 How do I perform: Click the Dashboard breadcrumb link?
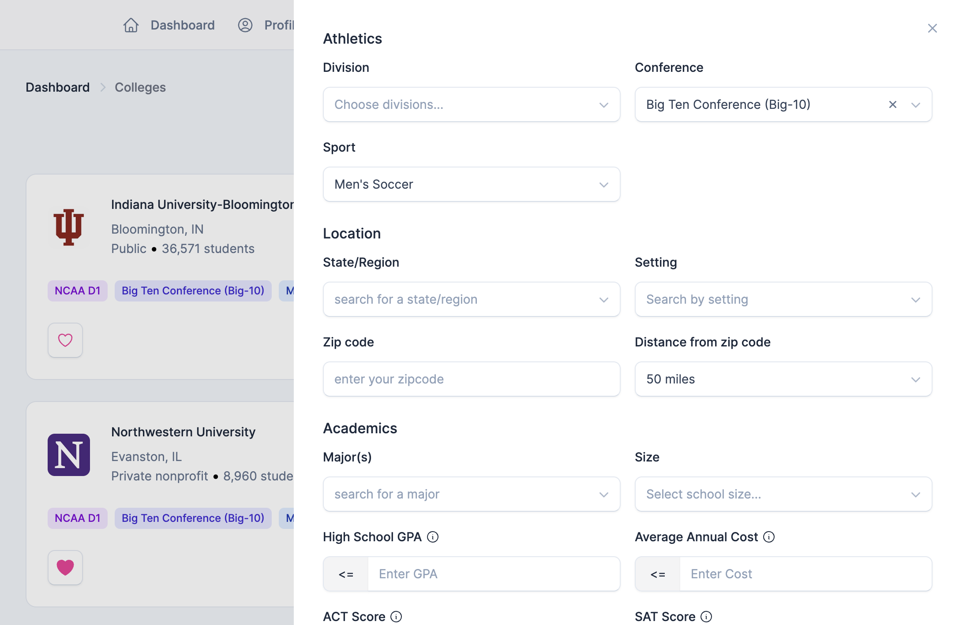click(x=58, y=87)
